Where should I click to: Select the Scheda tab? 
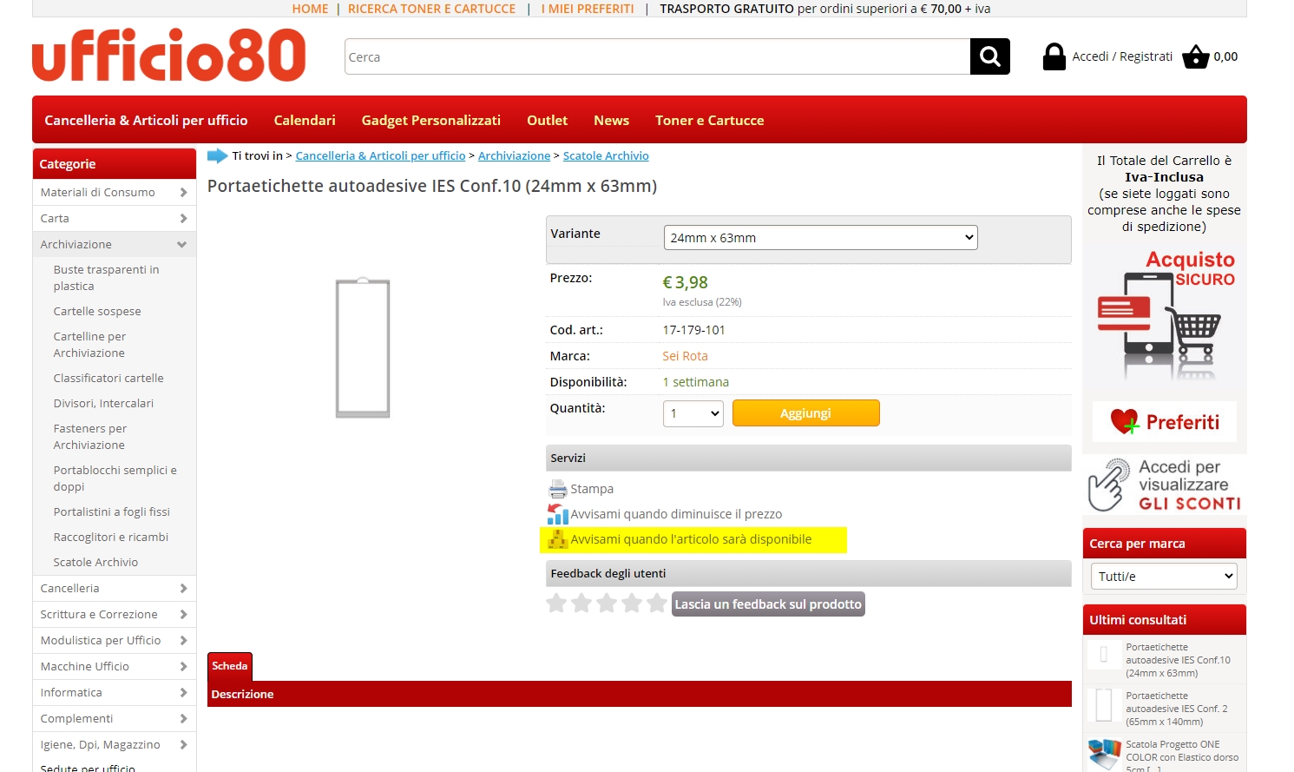[230, 666]
